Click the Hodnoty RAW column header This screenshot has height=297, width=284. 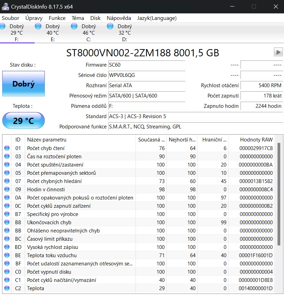pyautogui.click(x=256, y=140)
